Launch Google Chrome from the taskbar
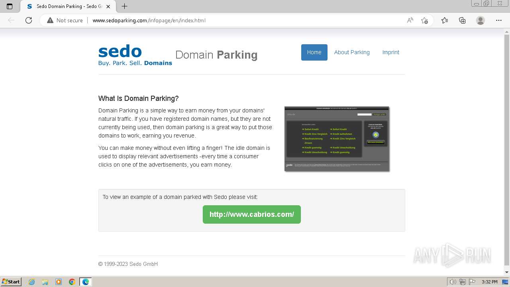The height and width of the screenshot is (287, 510). click(x=72, y=282)
